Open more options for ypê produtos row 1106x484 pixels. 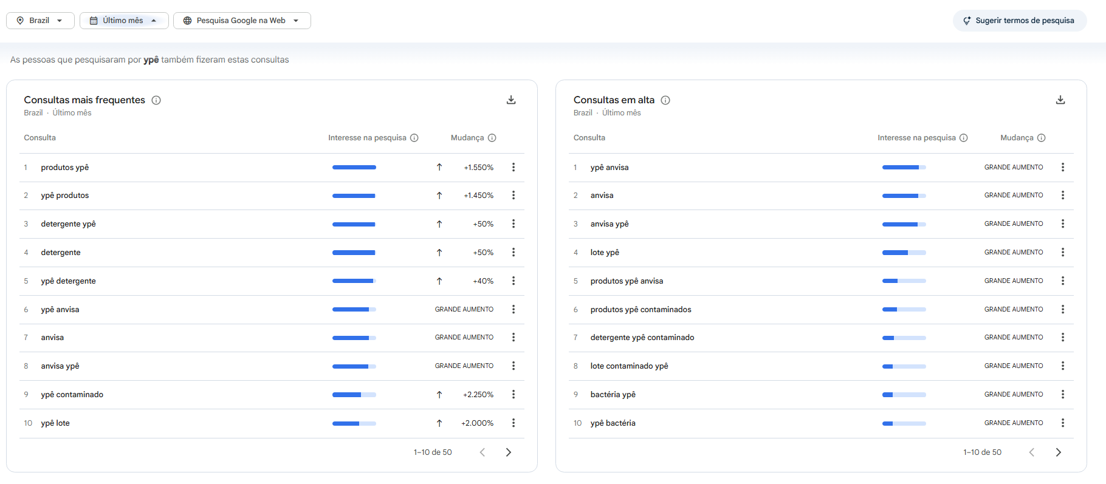click(513, 195)
